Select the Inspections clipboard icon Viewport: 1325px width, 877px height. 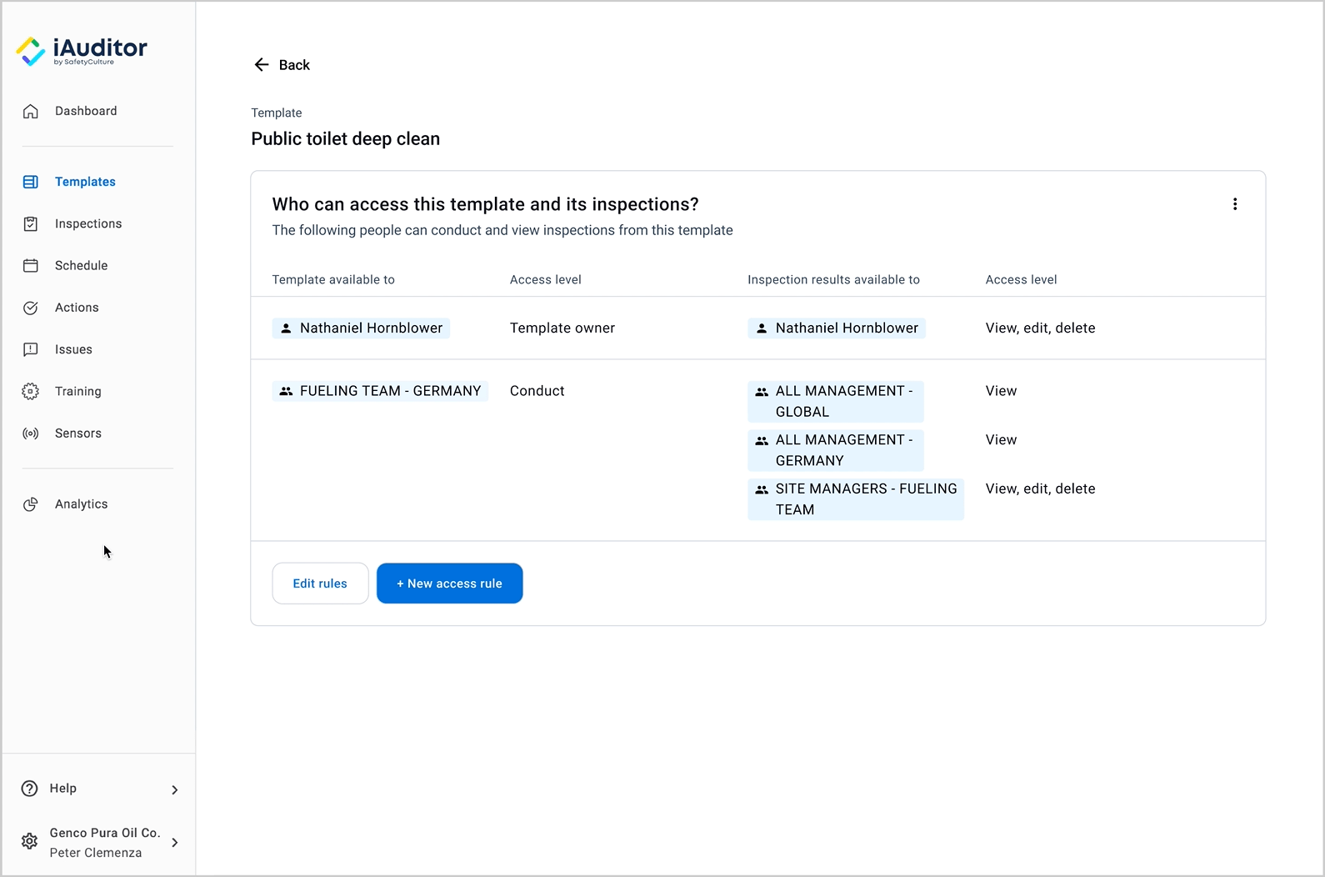pos(31,223)
